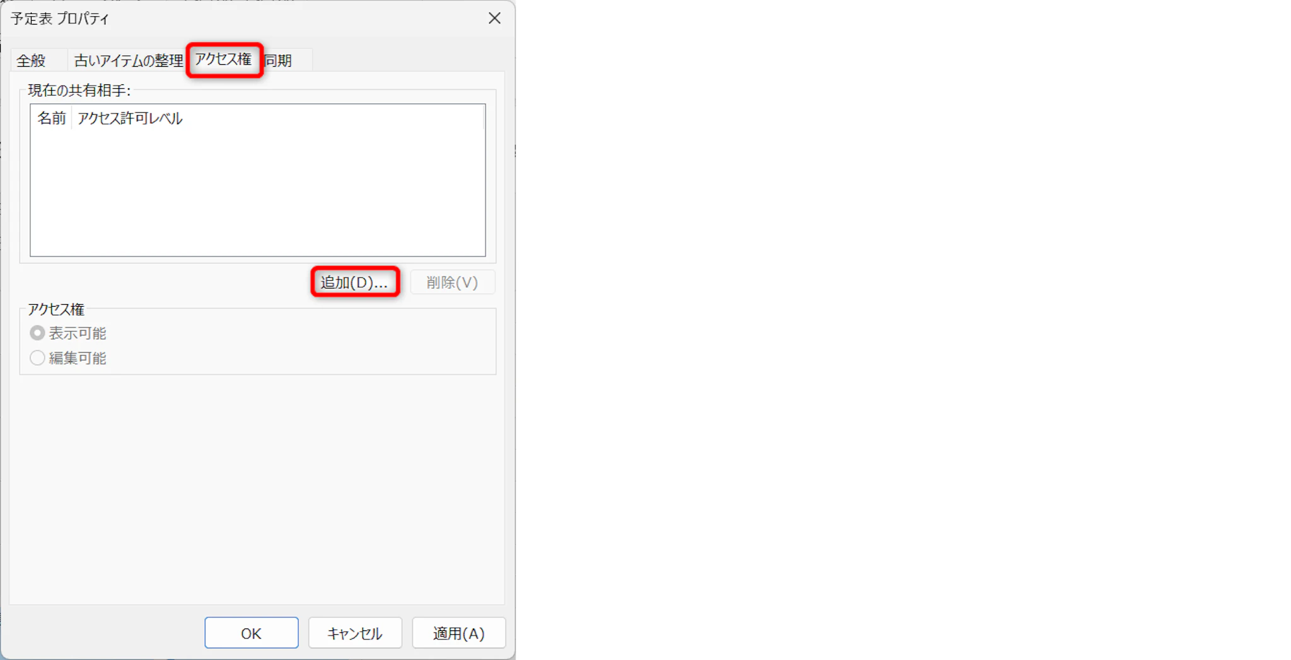The image size is (1291, 660).
Task: Click the キャンセル button
Action: click(x=355, y=633)
